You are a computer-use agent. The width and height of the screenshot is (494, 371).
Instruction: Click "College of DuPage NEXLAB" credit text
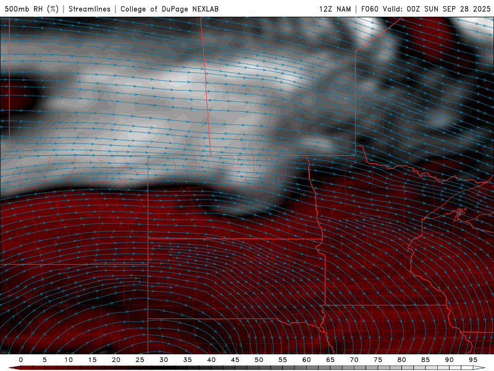(169, 9)
